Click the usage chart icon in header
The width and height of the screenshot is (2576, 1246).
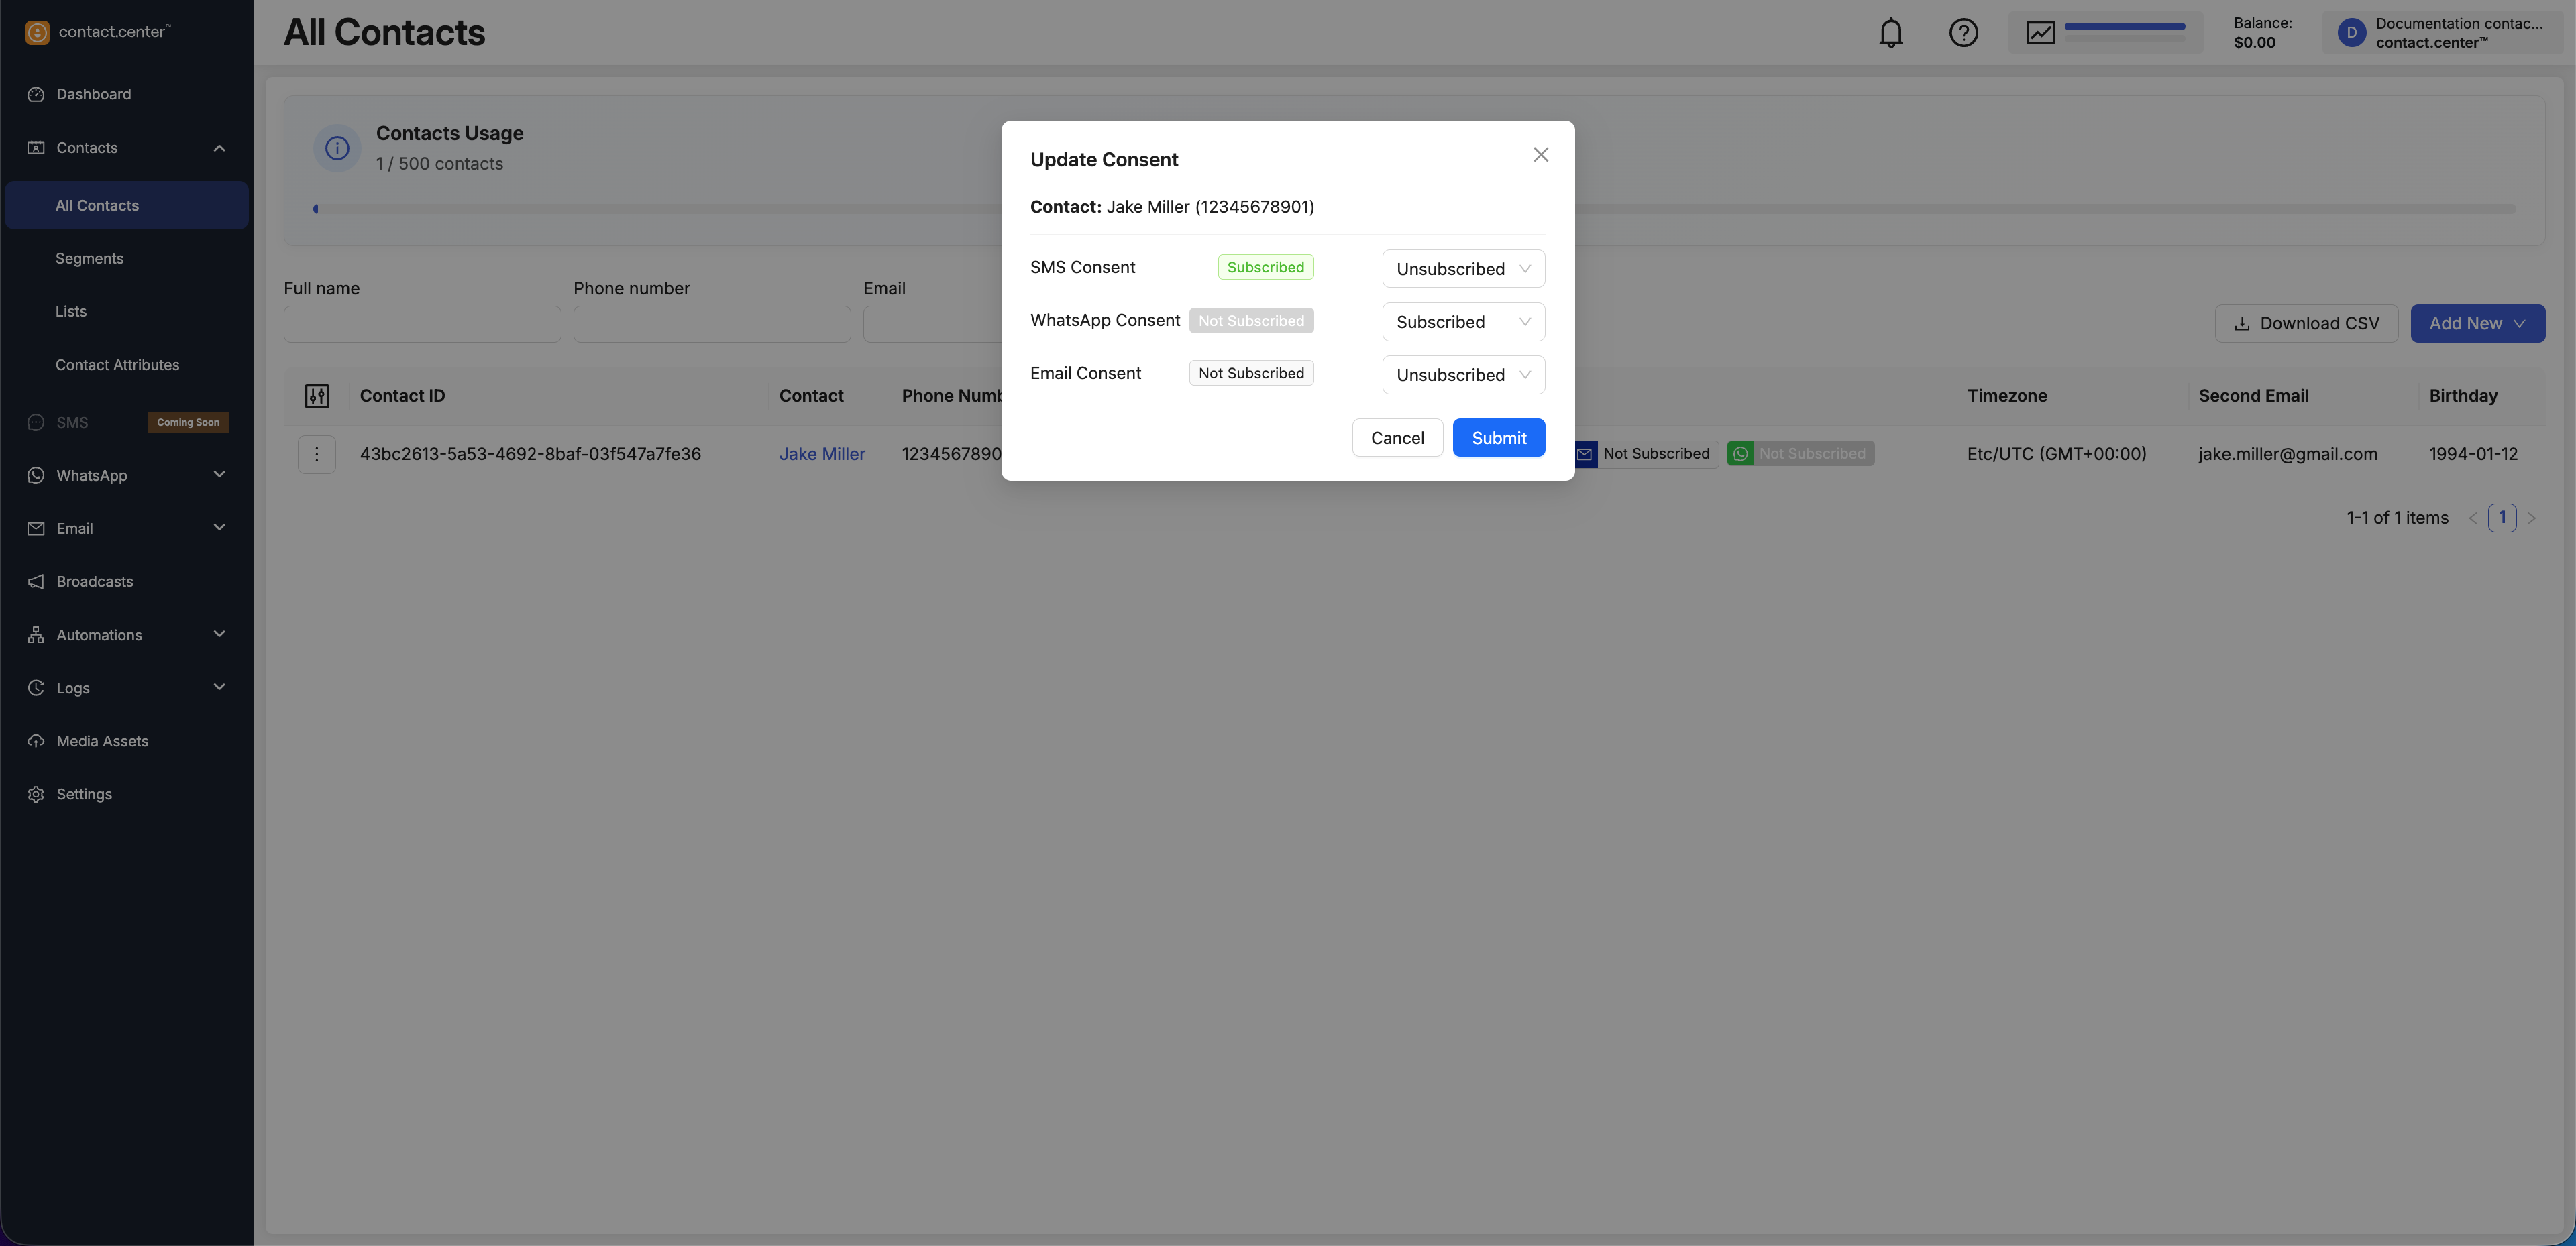tap(2040, 33)
